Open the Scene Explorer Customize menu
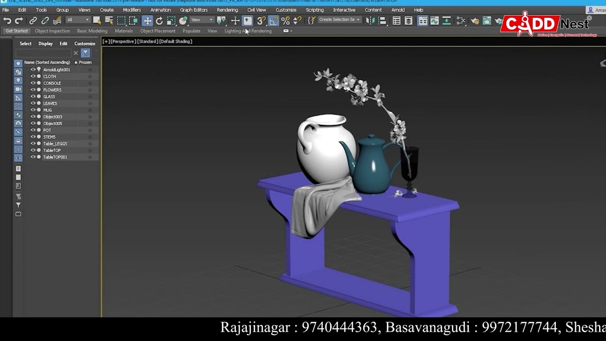This screenshot has width=606, height=341. [85, 44]
